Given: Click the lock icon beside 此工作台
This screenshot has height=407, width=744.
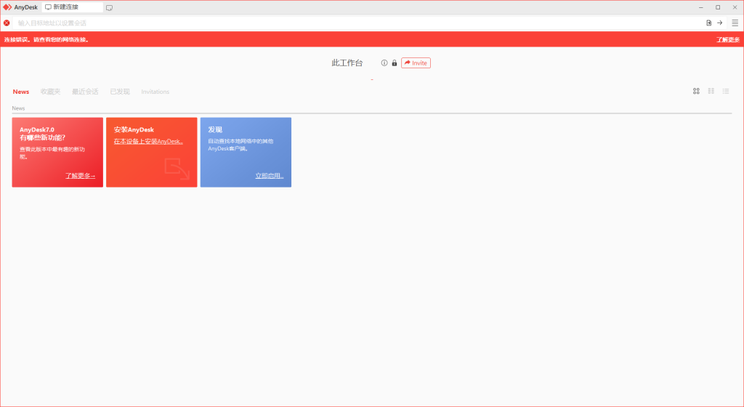Looking at the screenshot, I should point(395,63).
